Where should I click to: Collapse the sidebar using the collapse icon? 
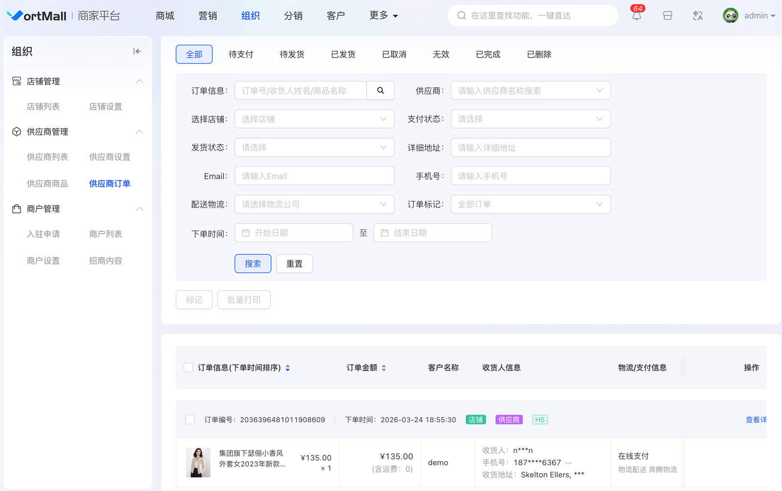pos(137,51)
